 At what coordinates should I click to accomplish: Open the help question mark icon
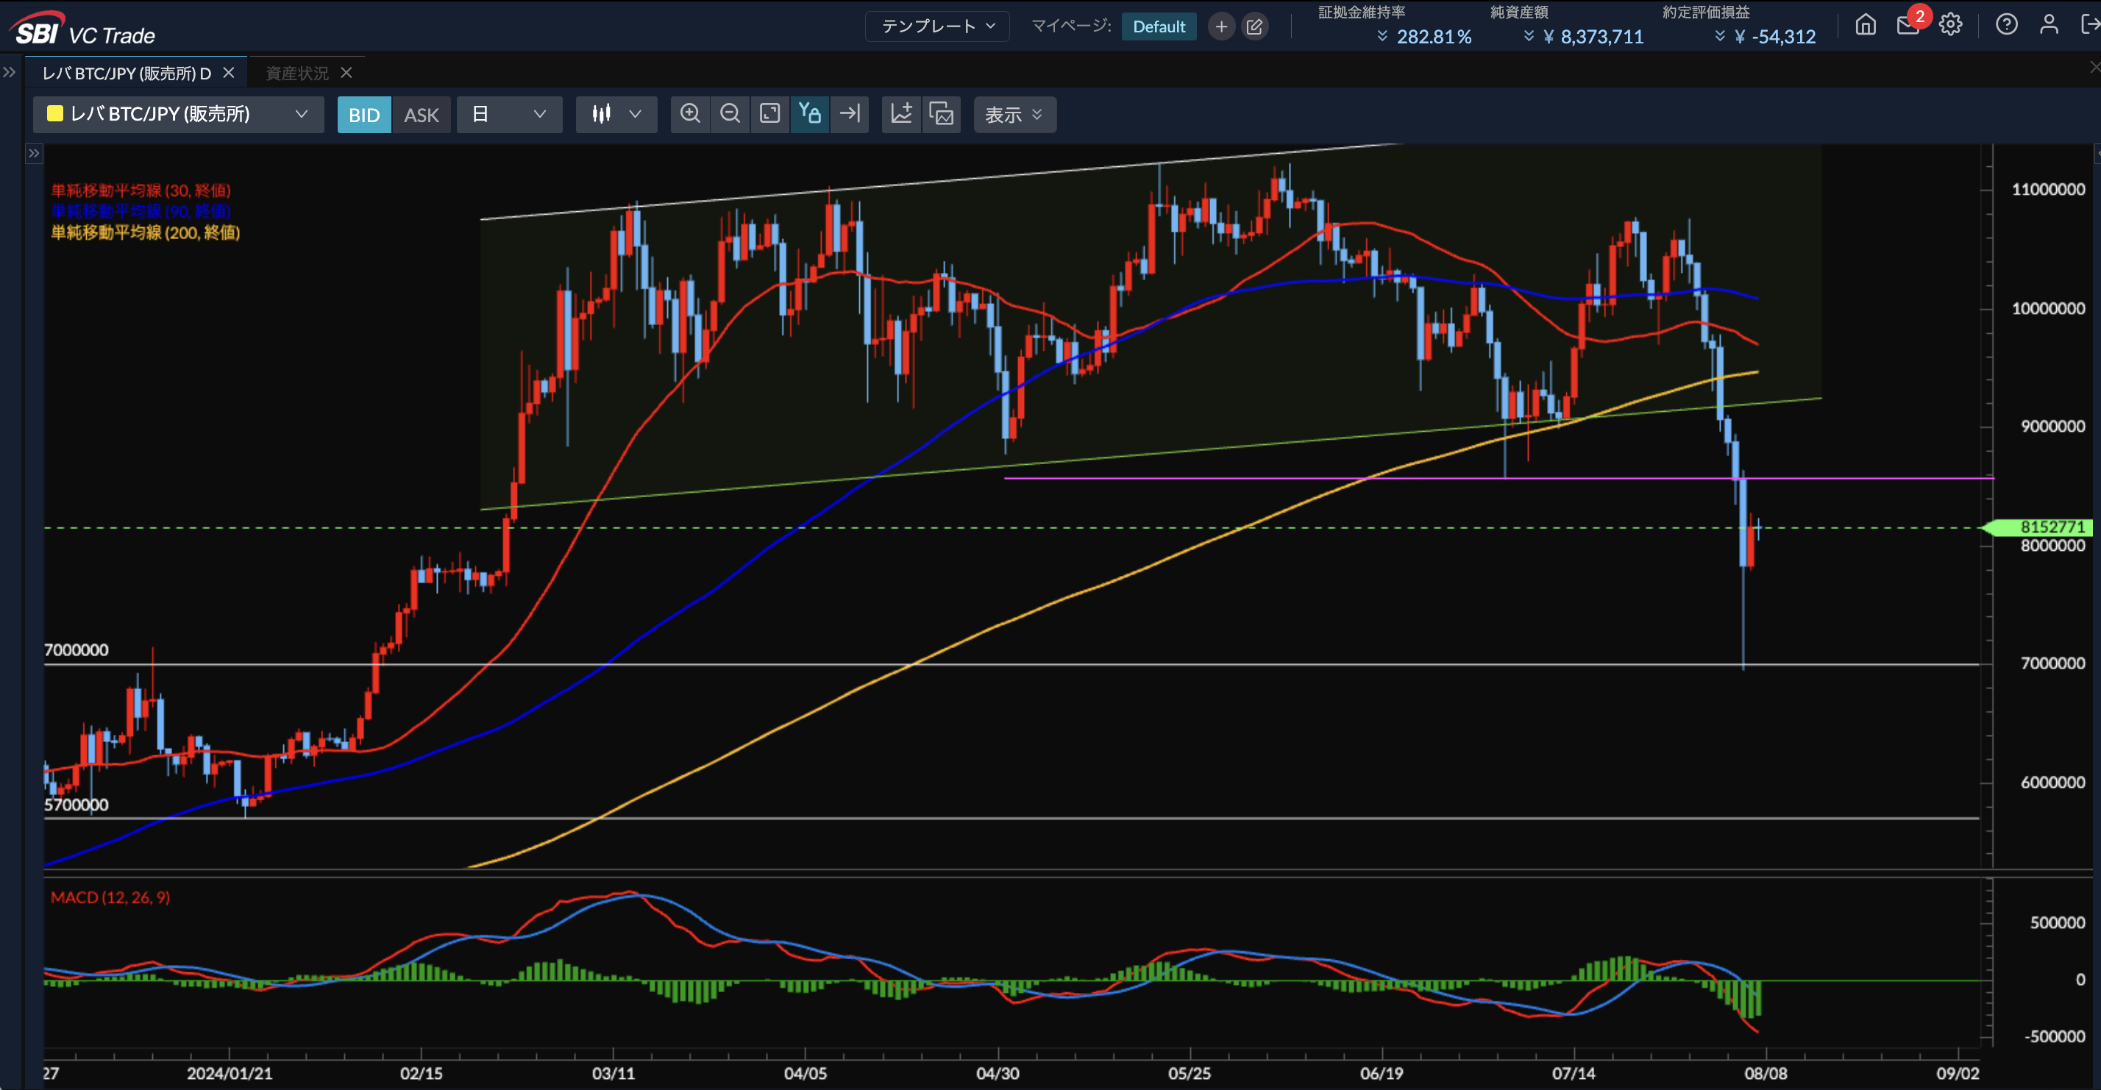coord(2006,25)
